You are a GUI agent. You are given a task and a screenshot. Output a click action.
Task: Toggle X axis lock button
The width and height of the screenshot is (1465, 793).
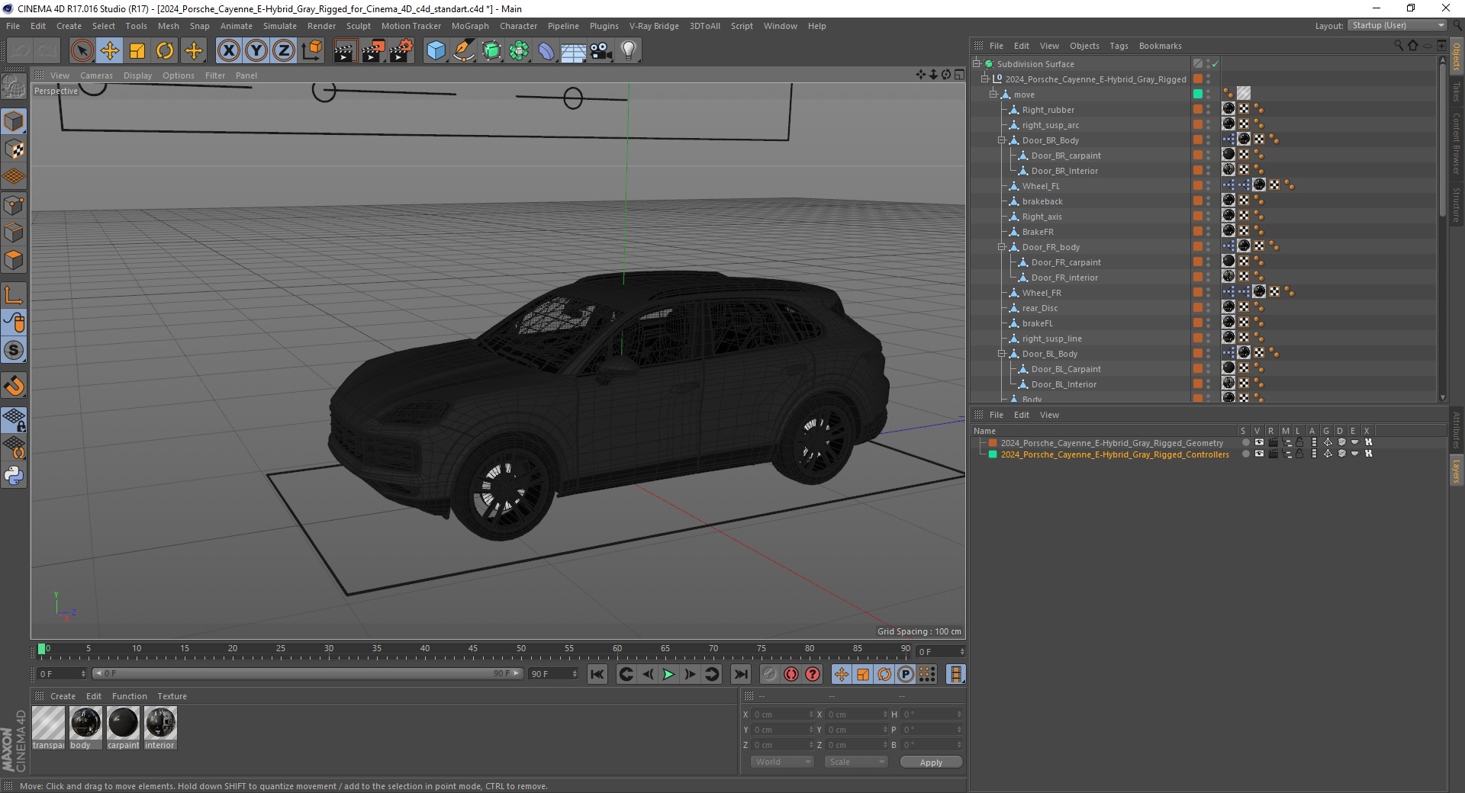pyautogui.click(x=228, y=51)
